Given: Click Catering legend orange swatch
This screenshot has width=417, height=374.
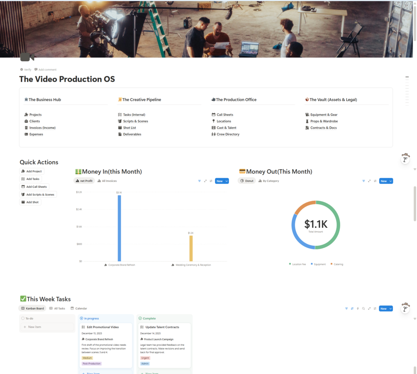Looking at the screenshot, I should coord(332,264).
